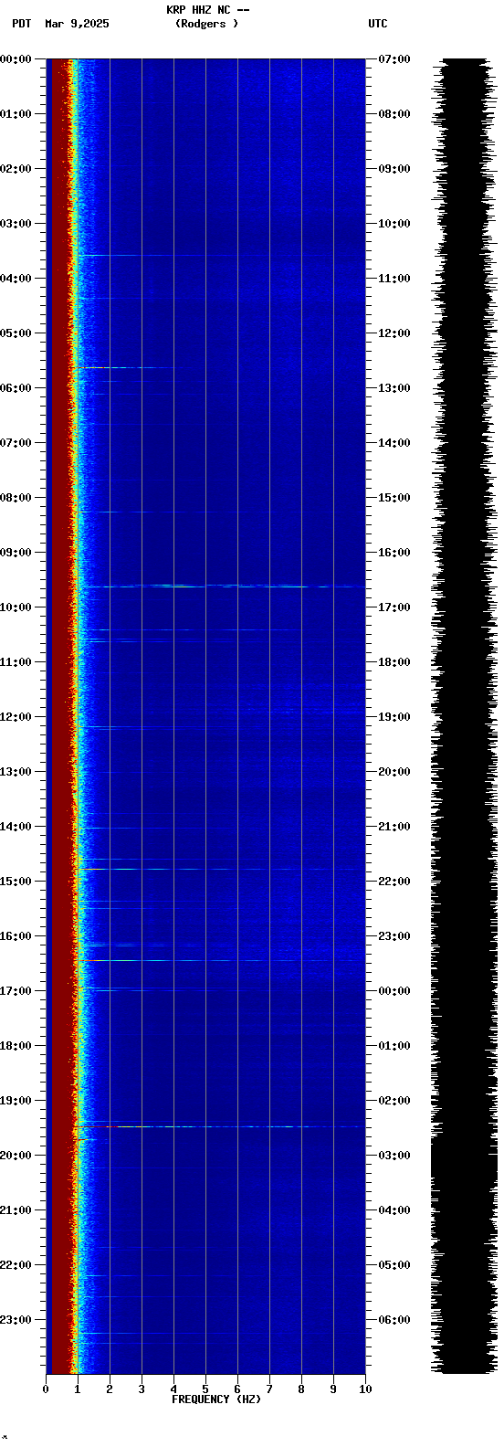Click the 22:00 UTC time label
504x1447 pixels.
point(394,882)
